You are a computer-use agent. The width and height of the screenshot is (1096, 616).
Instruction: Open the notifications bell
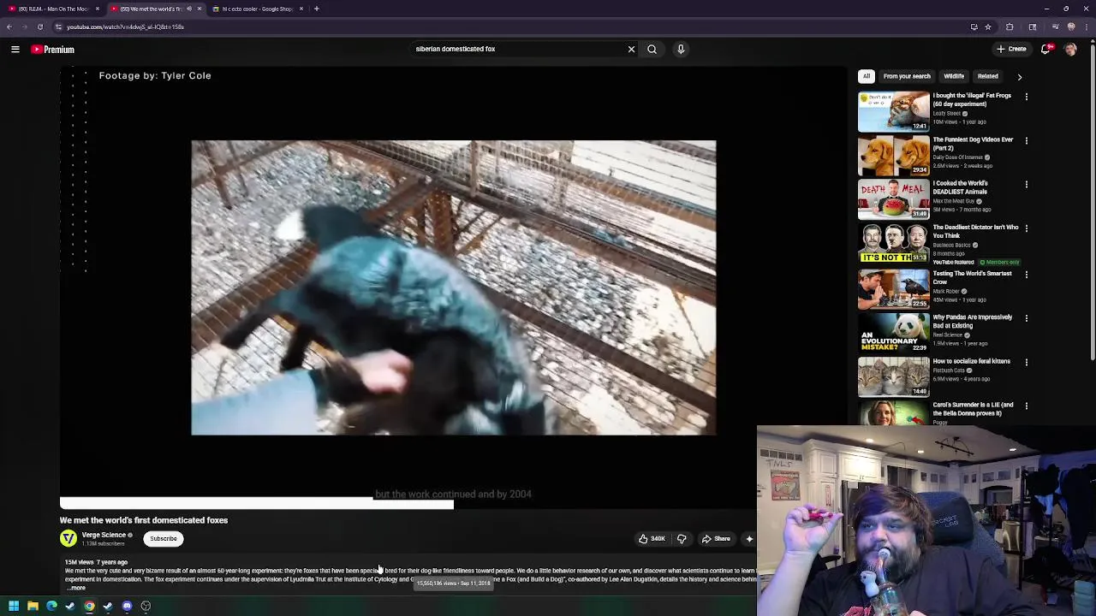click(x=1045, y=49)
